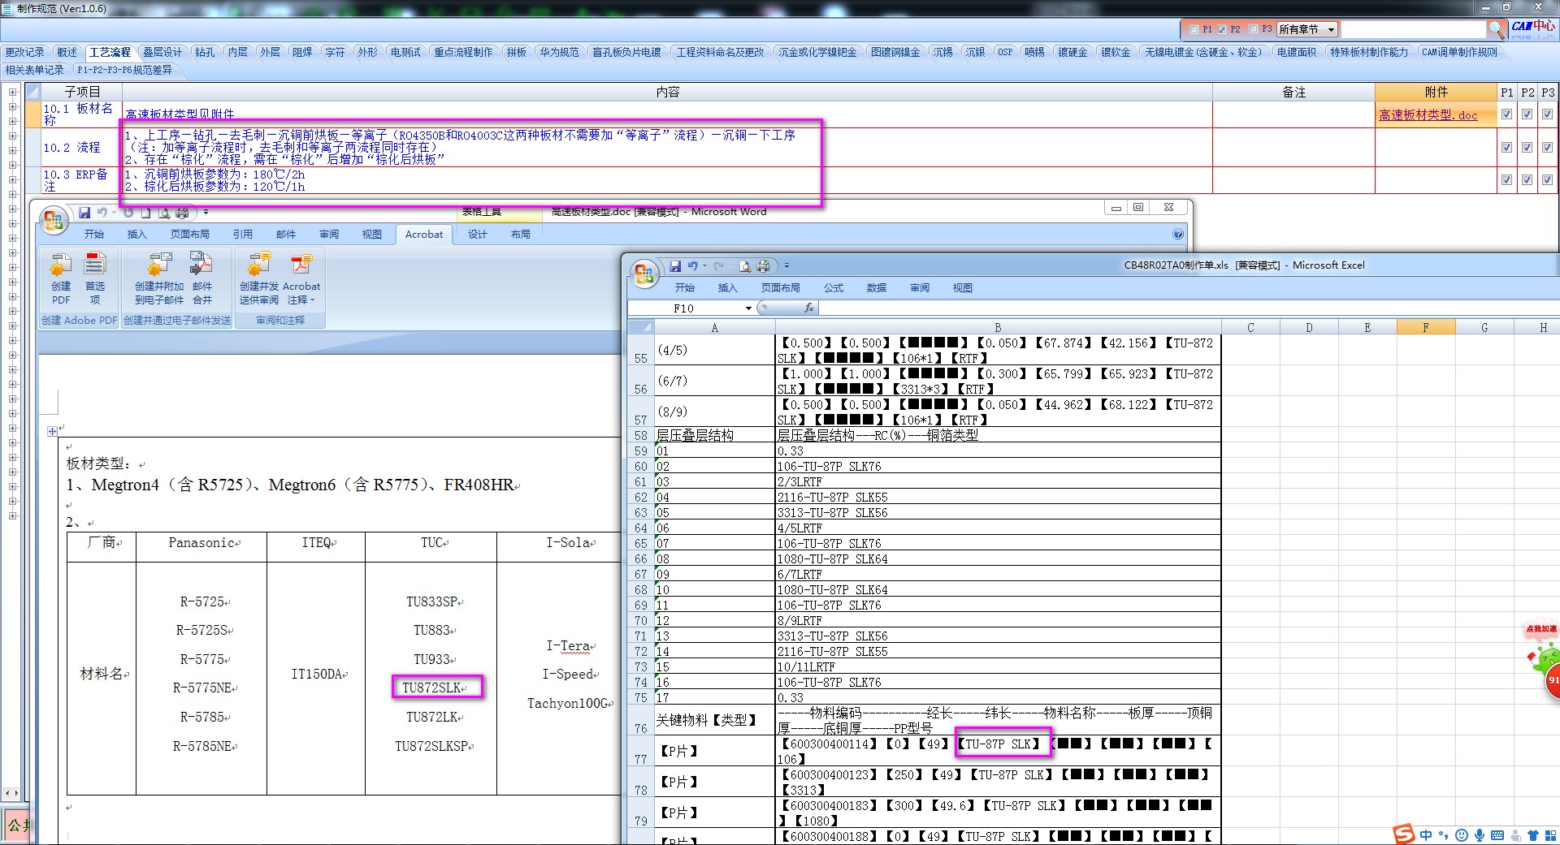Click Excel select-all corner button
This screenshot has height=845, width=1560.
coord(642,328)
